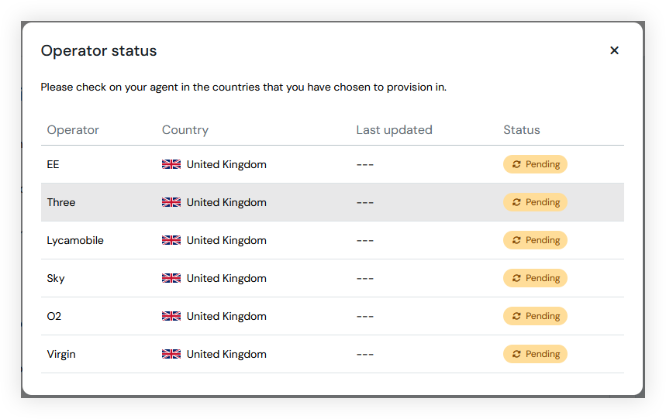The width and height of the screenshot is (666, 419).
Task: Click the UK flag in the Sky row
Action: (171, 278)
